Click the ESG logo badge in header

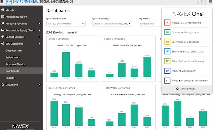(x=9, y=2)
